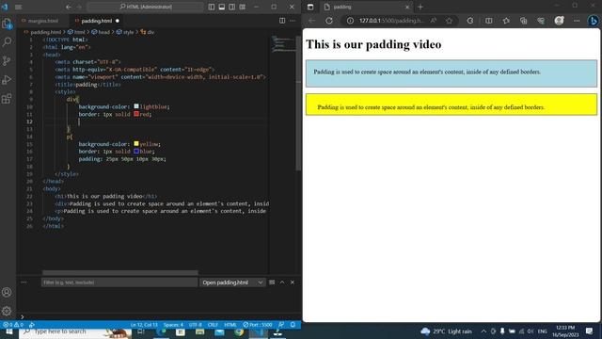Click the editor horizontal scrollbar

coord(120,272)
